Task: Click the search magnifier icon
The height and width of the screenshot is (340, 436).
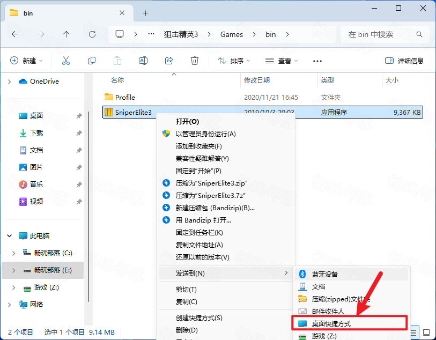Action: [419, 34]
